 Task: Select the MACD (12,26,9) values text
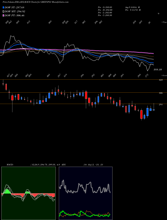click(x=45, y=165)
